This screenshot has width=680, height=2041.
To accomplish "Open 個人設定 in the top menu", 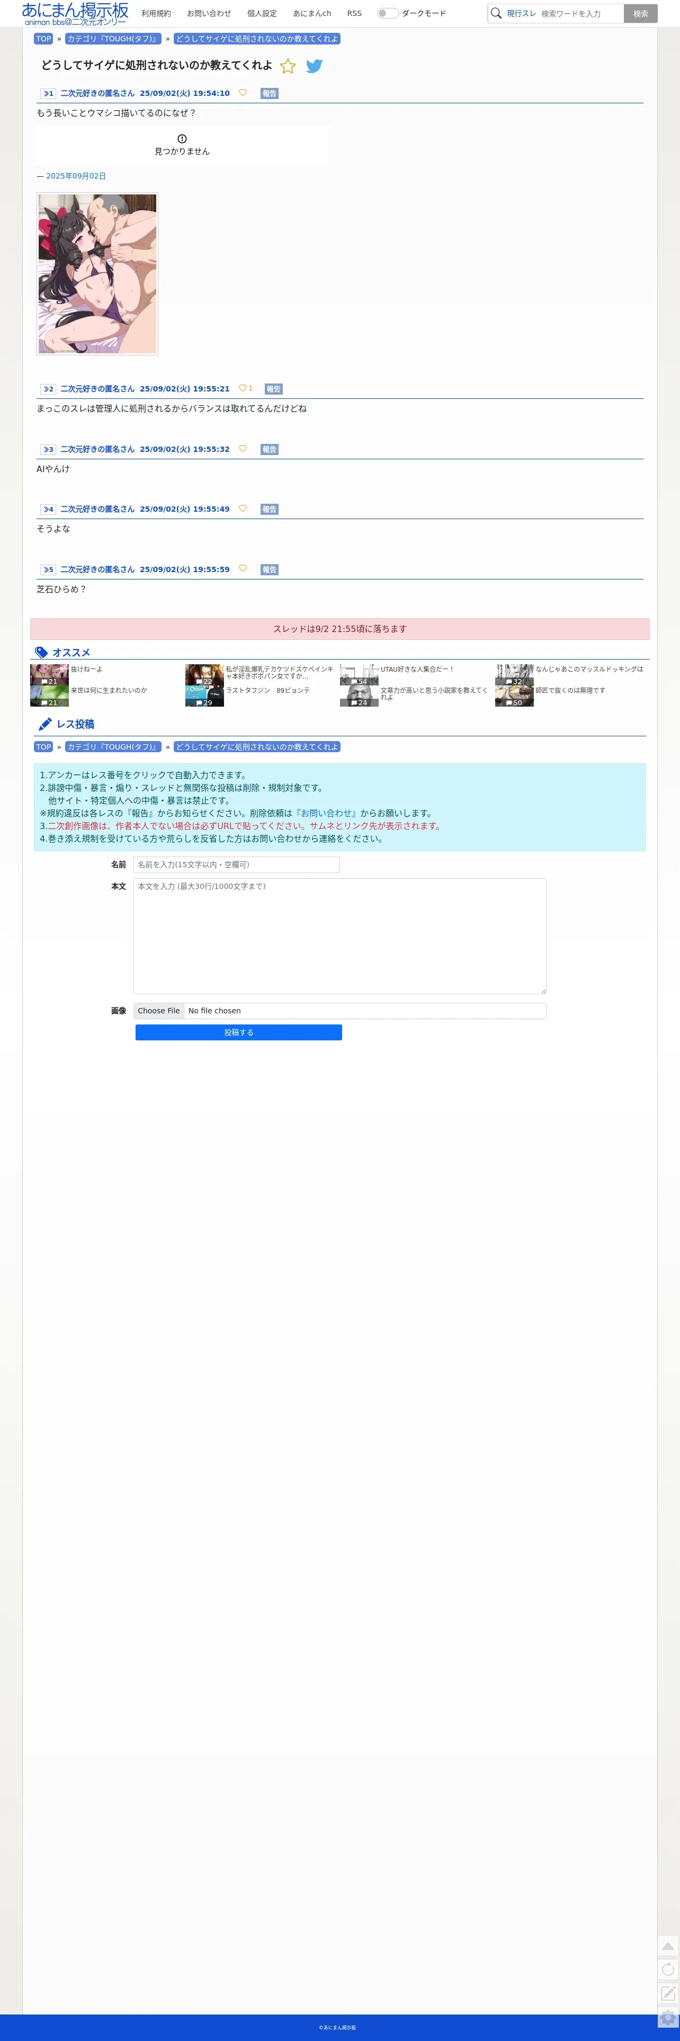I will point(262,13).
